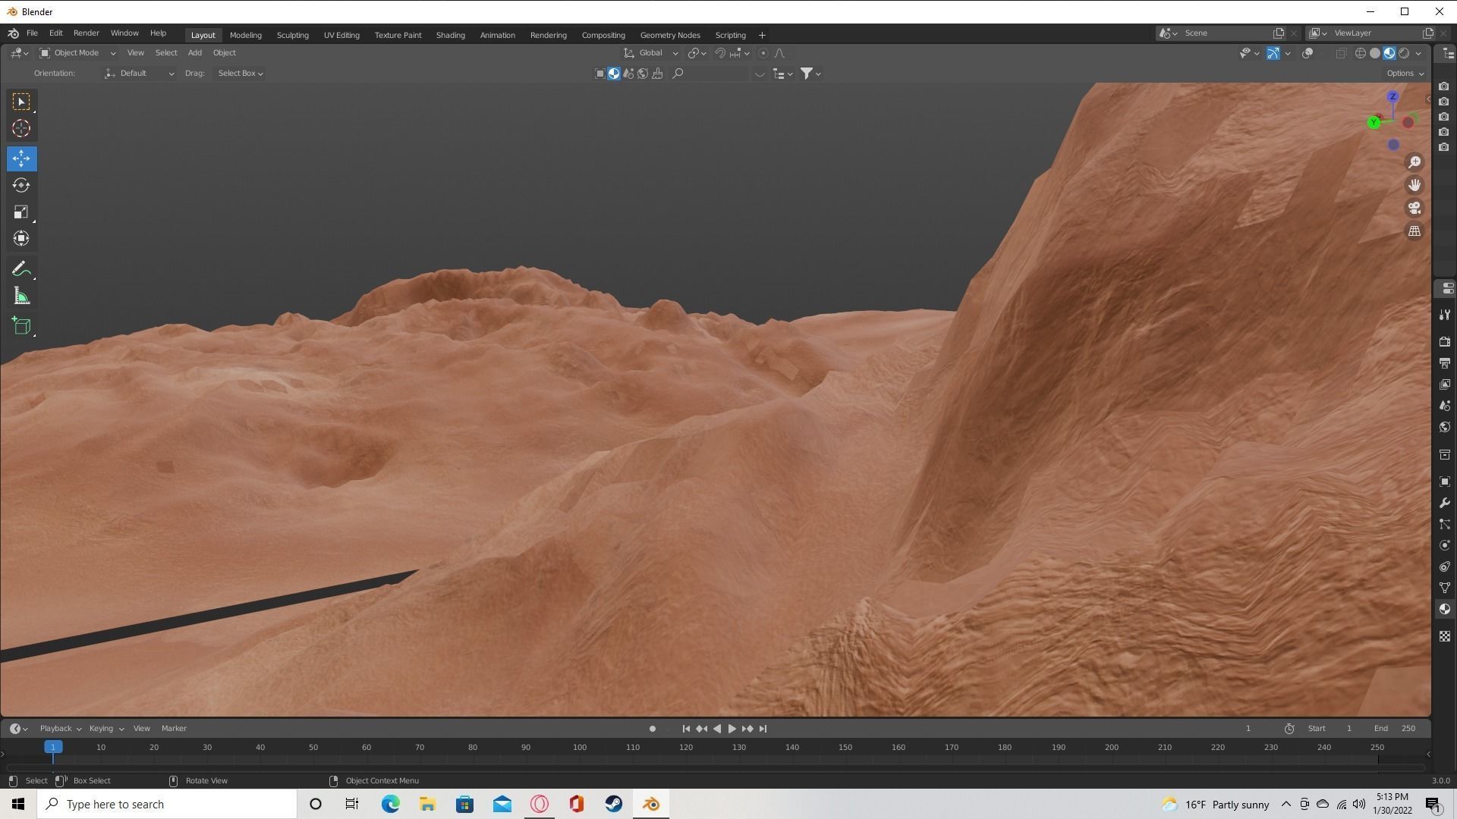Open the Scene properties tab
The image size is (1457, 819).
[1445, 406]
